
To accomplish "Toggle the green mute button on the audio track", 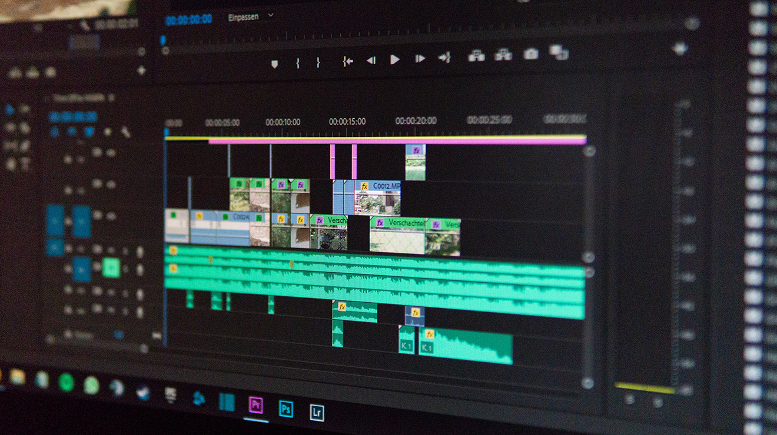I will pyautogui.click(x=111, y=268).
